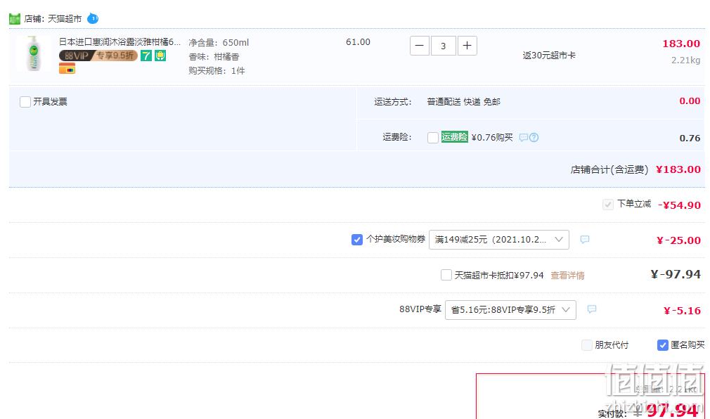Image resolution: width=710 pixels, height=419 pixels.
Task: Click the 0.00 shipping fee amount
Action: [x=690, y=101]
